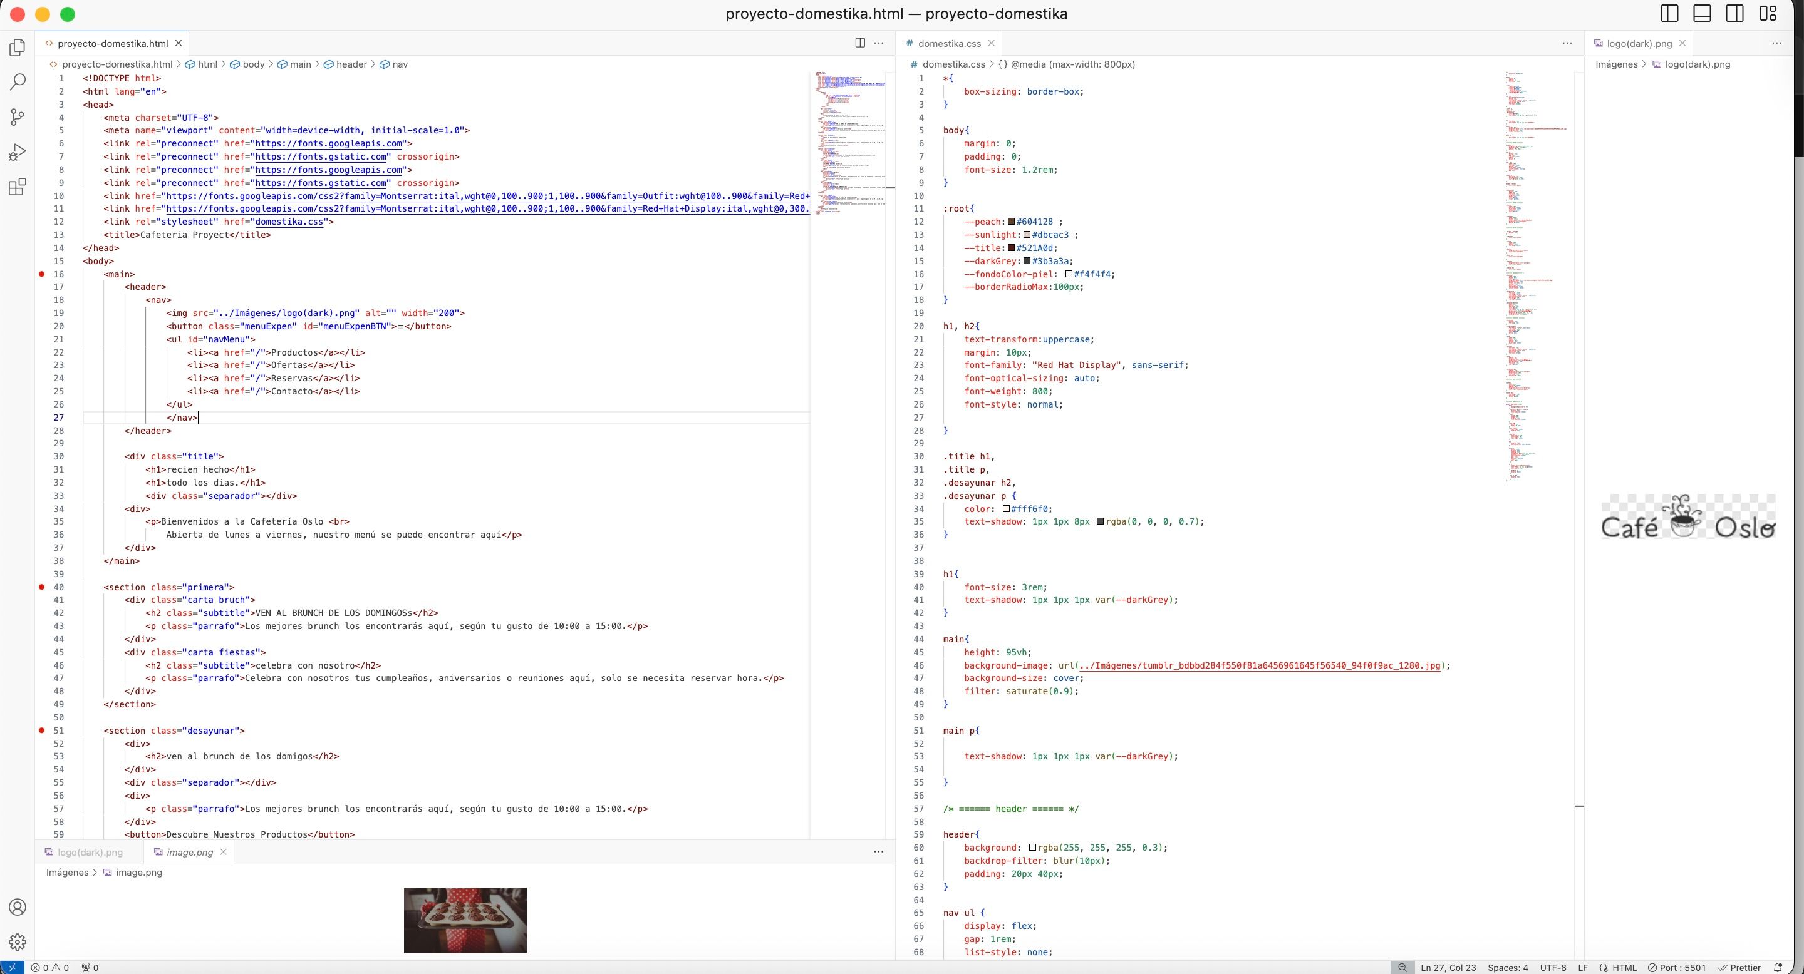
Task: Select the domestika.css tab
Action: [x=949, y=43]
